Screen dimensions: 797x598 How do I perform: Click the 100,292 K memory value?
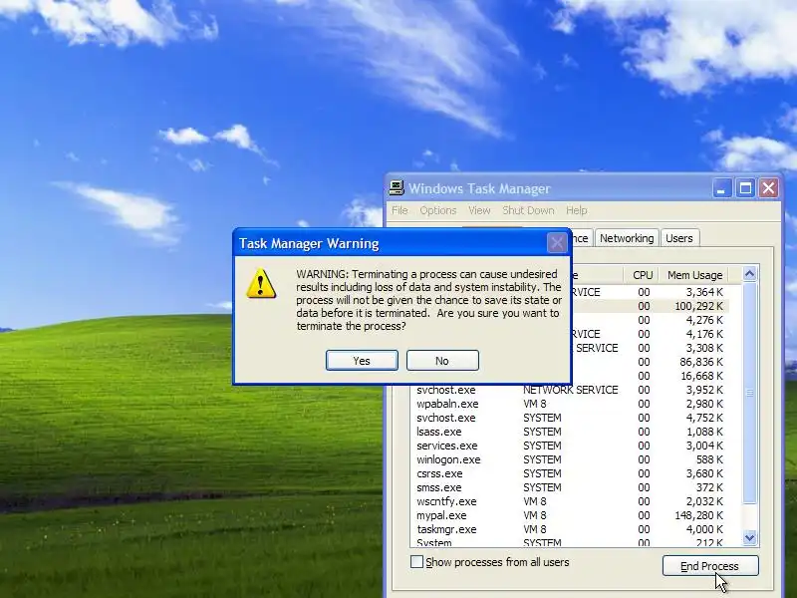pos(698,306)
